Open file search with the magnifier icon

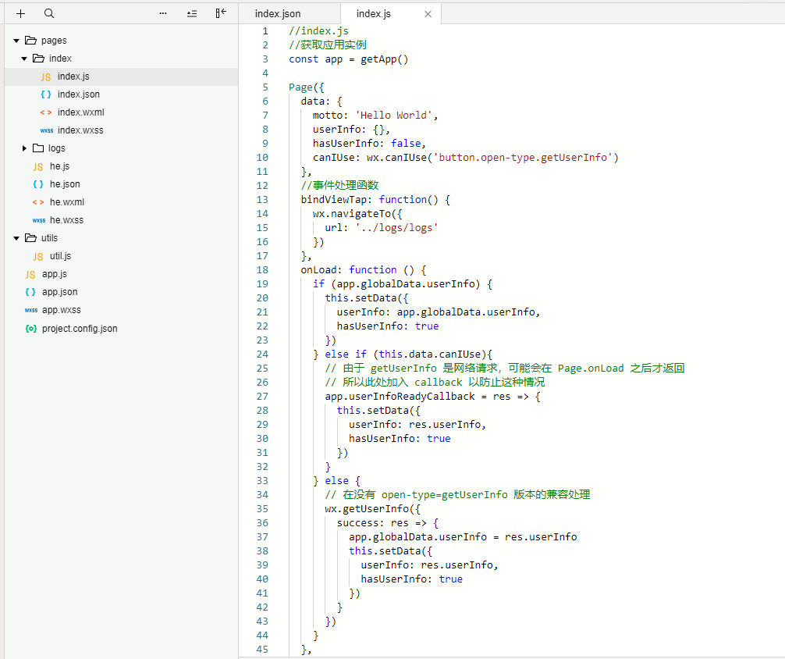tap(49, 14)
